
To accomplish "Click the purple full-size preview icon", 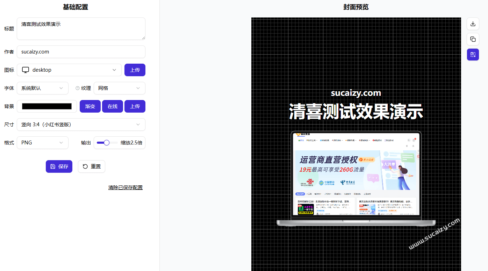I will coord(473,55).
